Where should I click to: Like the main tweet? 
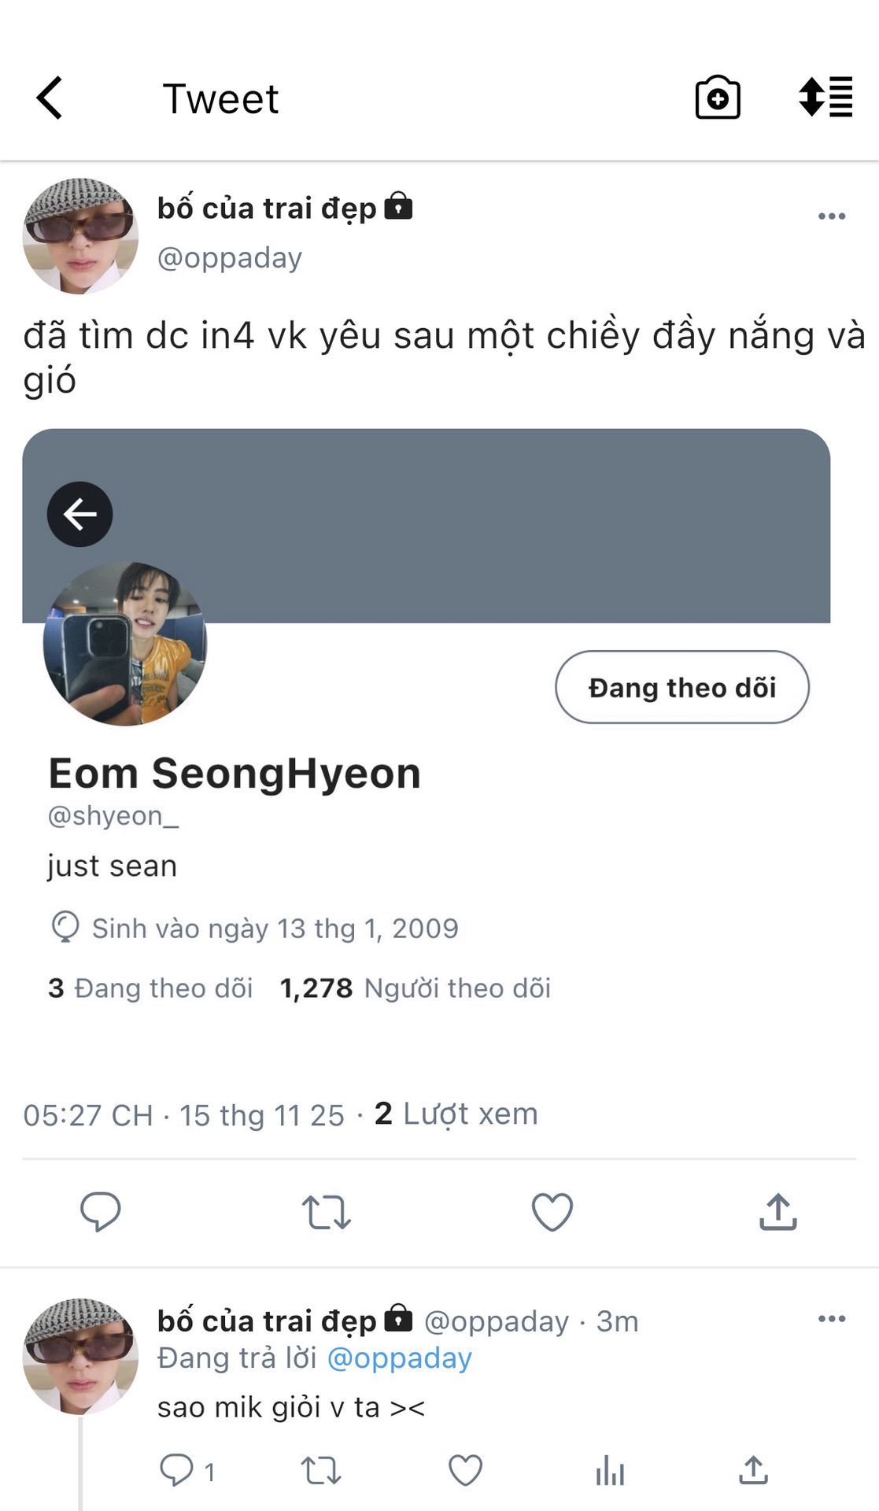point(552,1212)
